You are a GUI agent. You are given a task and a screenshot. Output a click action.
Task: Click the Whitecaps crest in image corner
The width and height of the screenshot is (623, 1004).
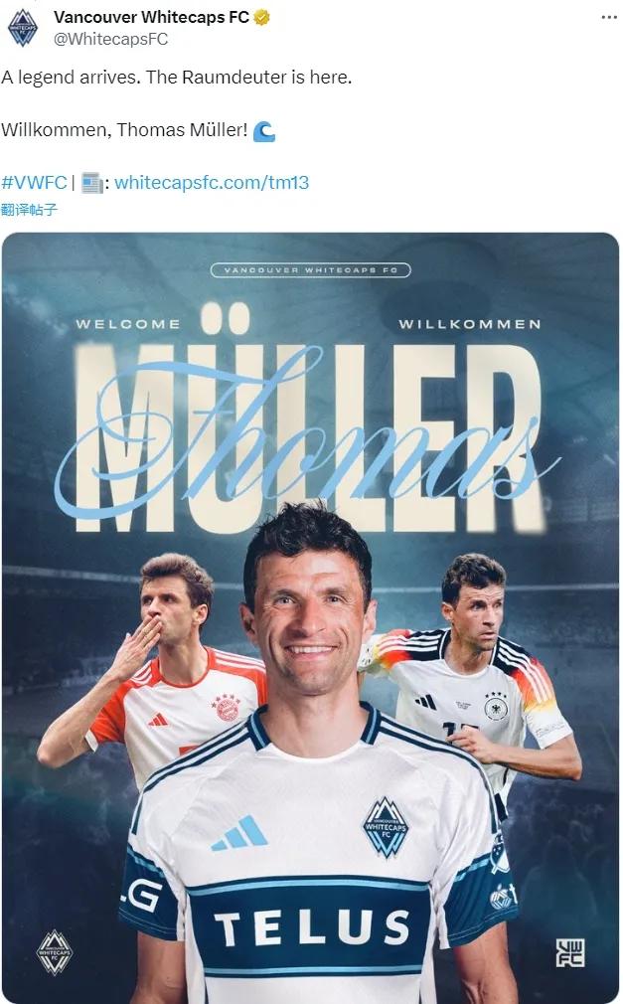click(x=55, y=952)
